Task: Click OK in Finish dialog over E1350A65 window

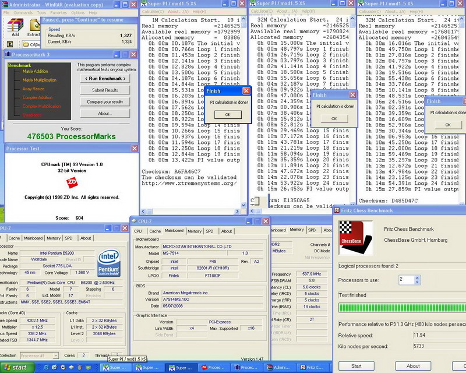Action: 334,118
